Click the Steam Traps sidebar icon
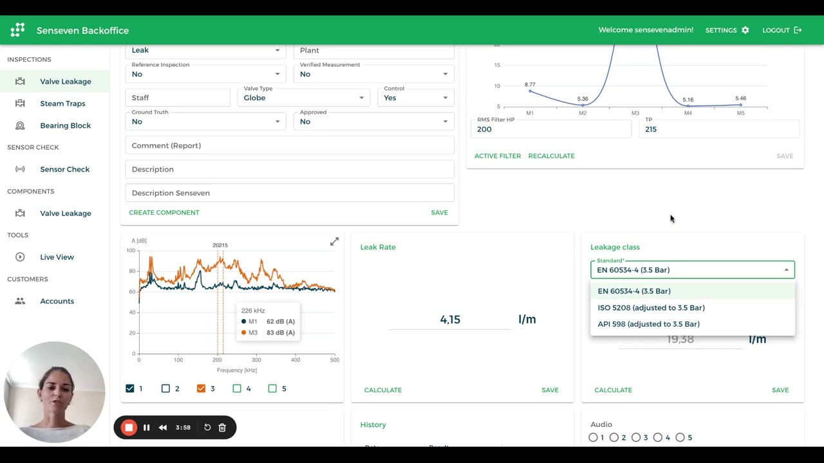Image resolution: width=824 pixels, height=463 pixels. (20, 104)
